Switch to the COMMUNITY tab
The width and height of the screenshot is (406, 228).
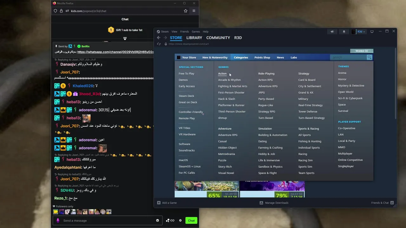(x=218, y=38)
